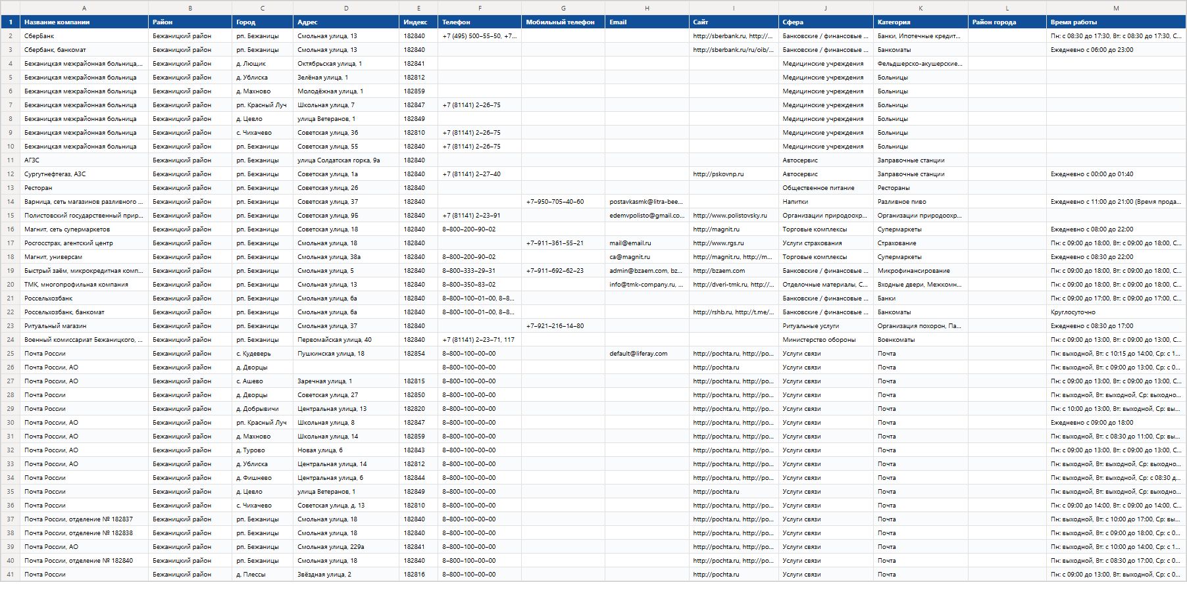This screenshot has width=1187, height=593.
Task: Click the "Адрес" header cell
Action: tap(346, 22)
